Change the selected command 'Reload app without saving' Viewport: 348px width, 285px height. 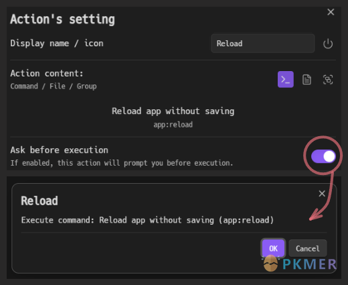coord(173,111)
